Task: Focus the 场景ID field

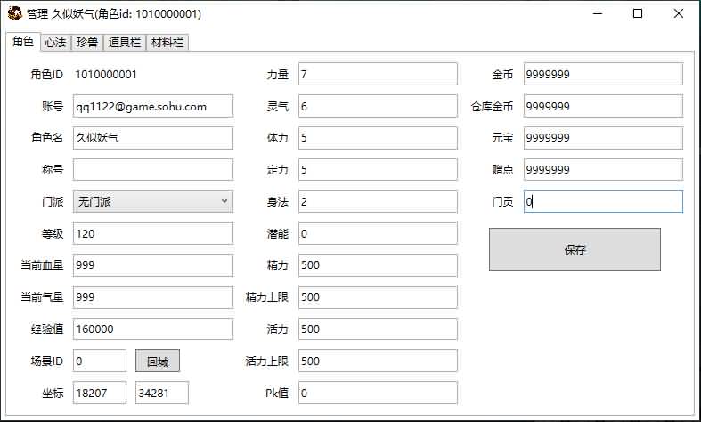Action: pyautogui.click(x=100, y=361)
